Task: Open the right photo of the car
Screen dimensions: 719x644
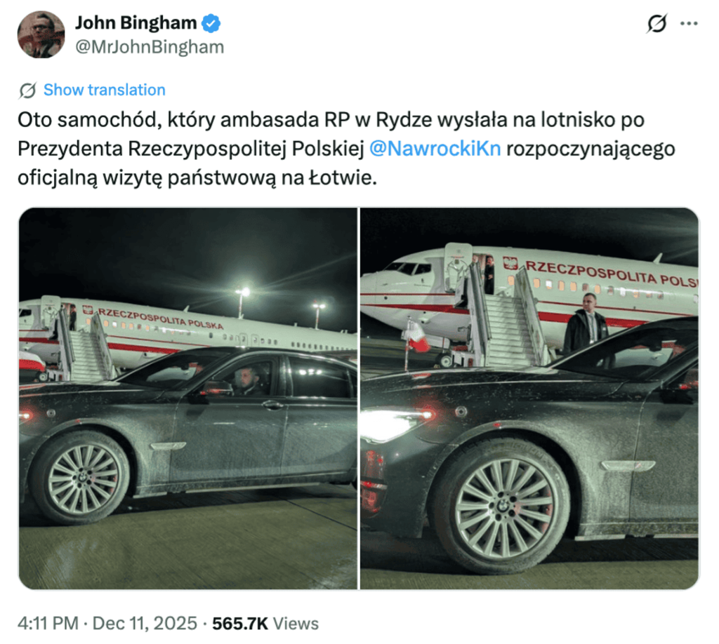Action: coord(529,398)
